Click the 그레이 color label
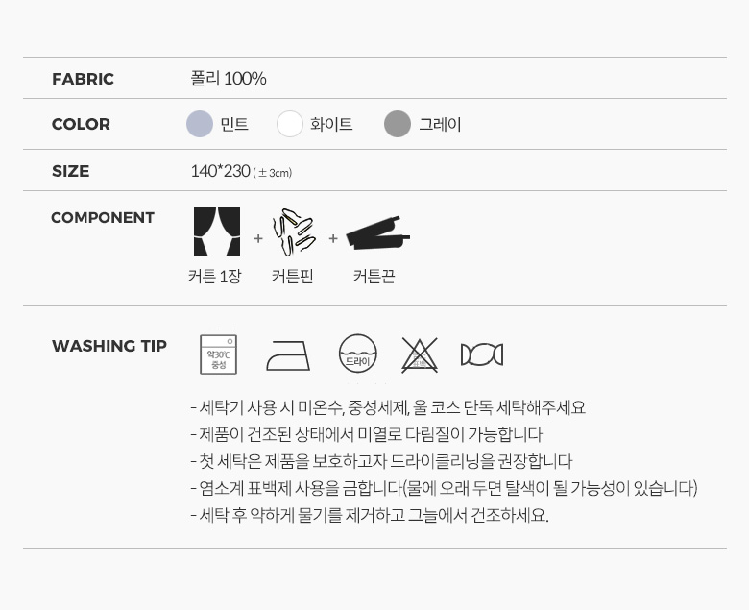This screenshot has height=610, width=749. [x=440, y=124]
